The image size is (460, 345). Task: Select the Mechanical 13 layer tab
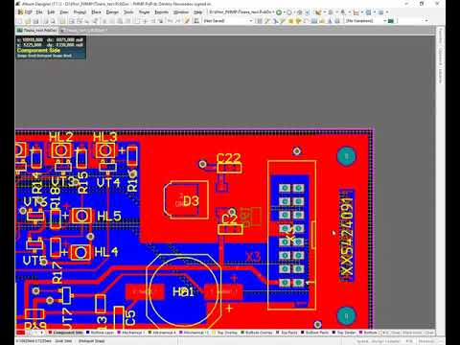[x=194, y=333]
